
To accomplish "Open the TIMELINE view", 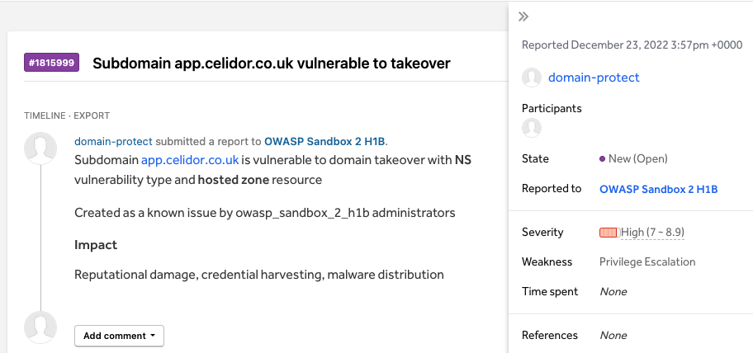I will 45,115.
